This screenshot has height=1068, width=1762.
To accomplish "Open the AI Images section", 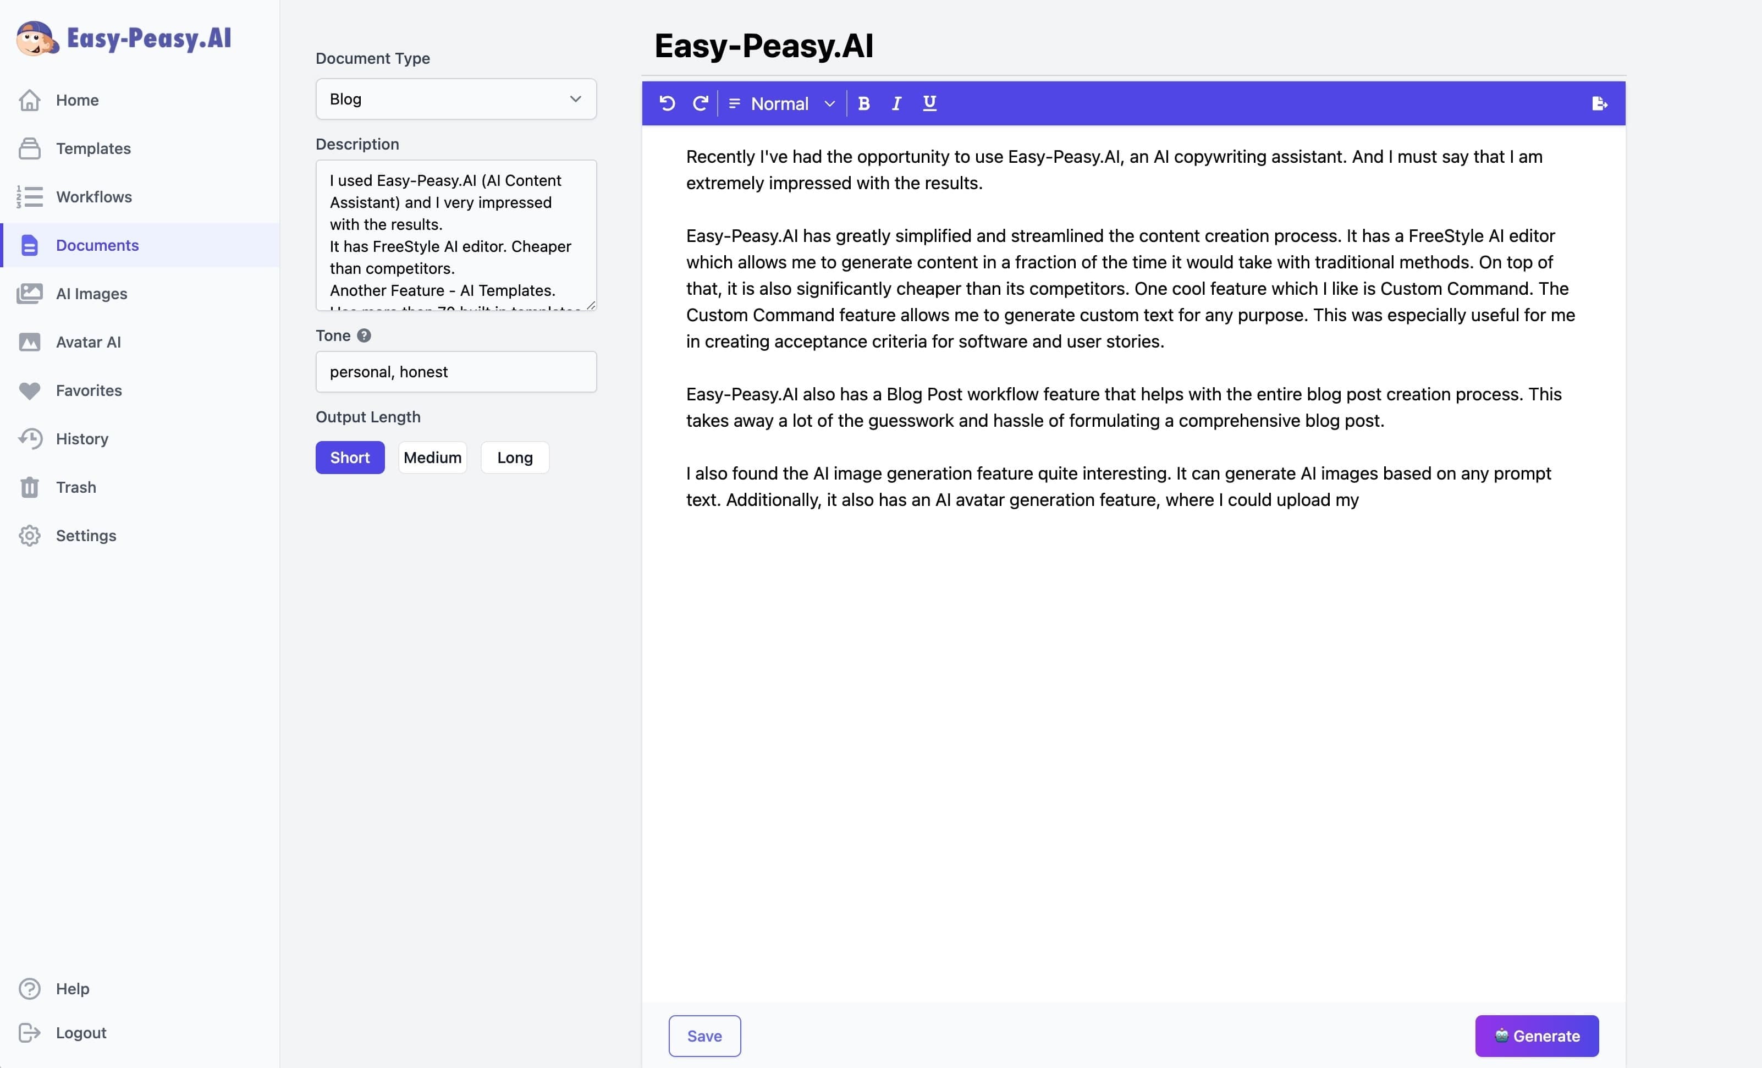I will point(91,293).
